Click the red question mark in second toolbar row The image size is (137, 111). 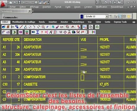point(42,32)
